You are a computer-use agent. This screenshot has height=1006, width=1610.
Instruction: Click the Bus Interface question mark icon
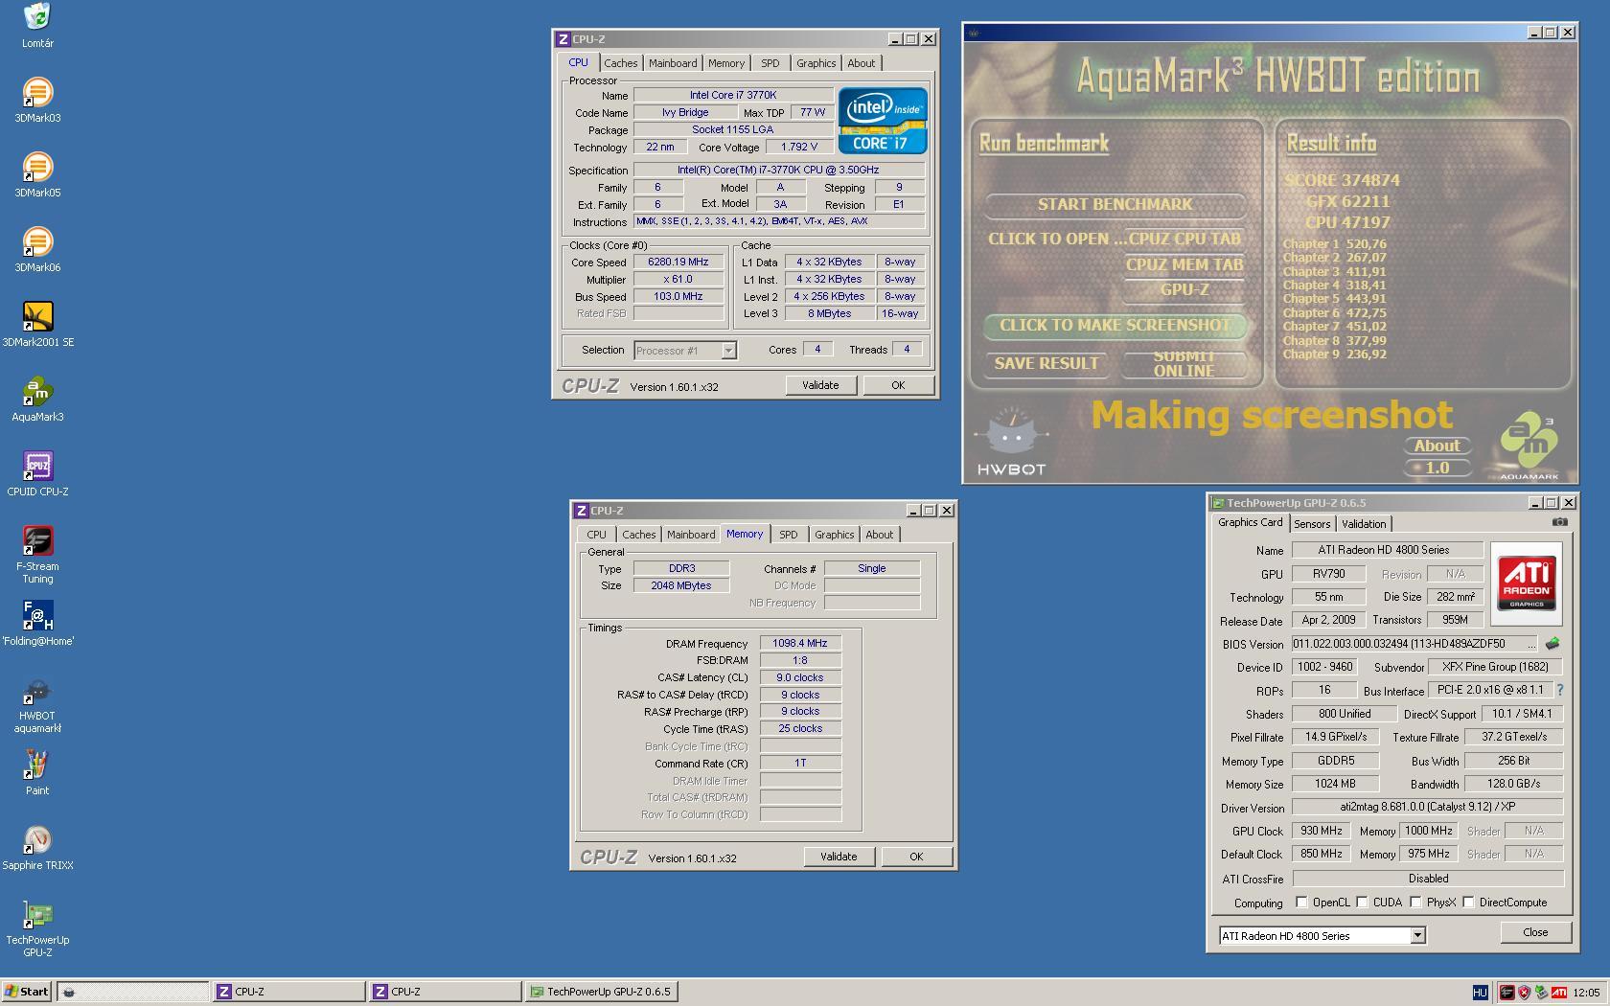pos(1559,690)
